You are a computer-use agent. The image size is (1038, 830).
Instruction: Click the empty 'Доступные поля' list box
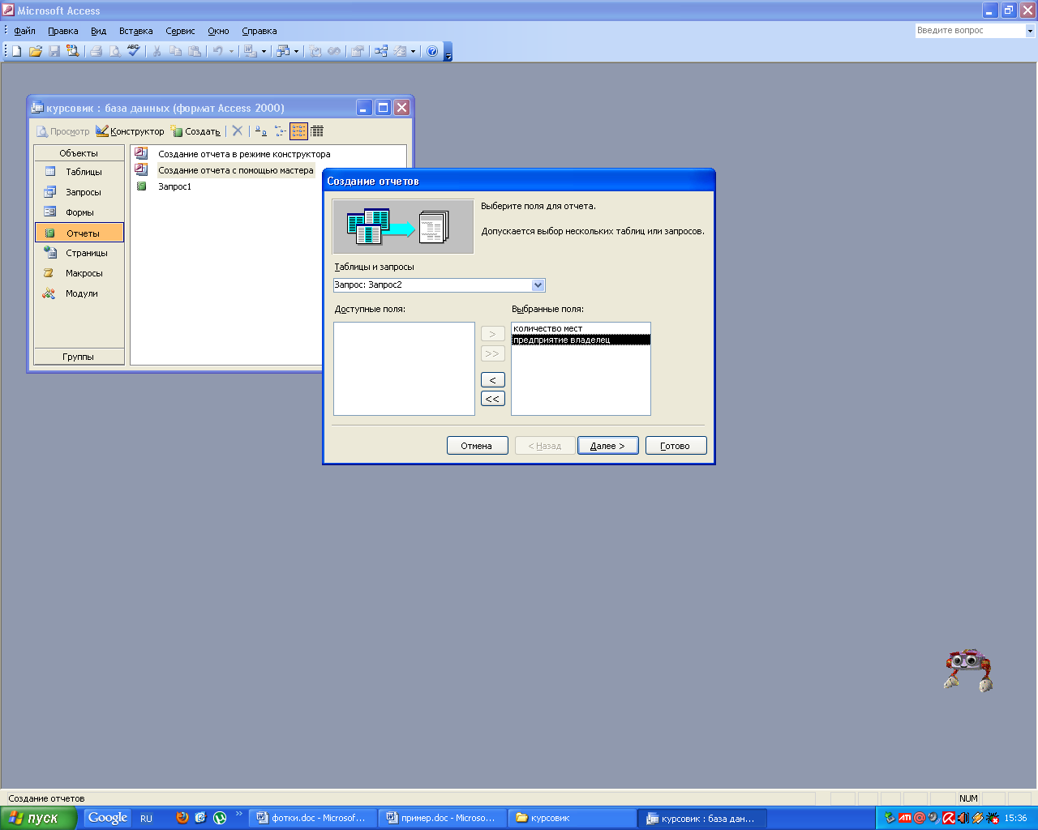[404, 369]
